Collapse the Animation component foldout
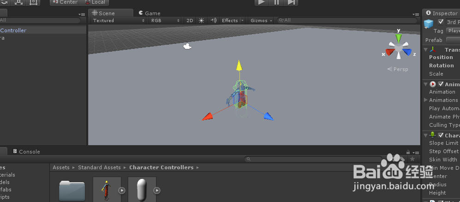The width and height of the screenshot is (460, 202). pyautogui.click(x=425, y=84)
